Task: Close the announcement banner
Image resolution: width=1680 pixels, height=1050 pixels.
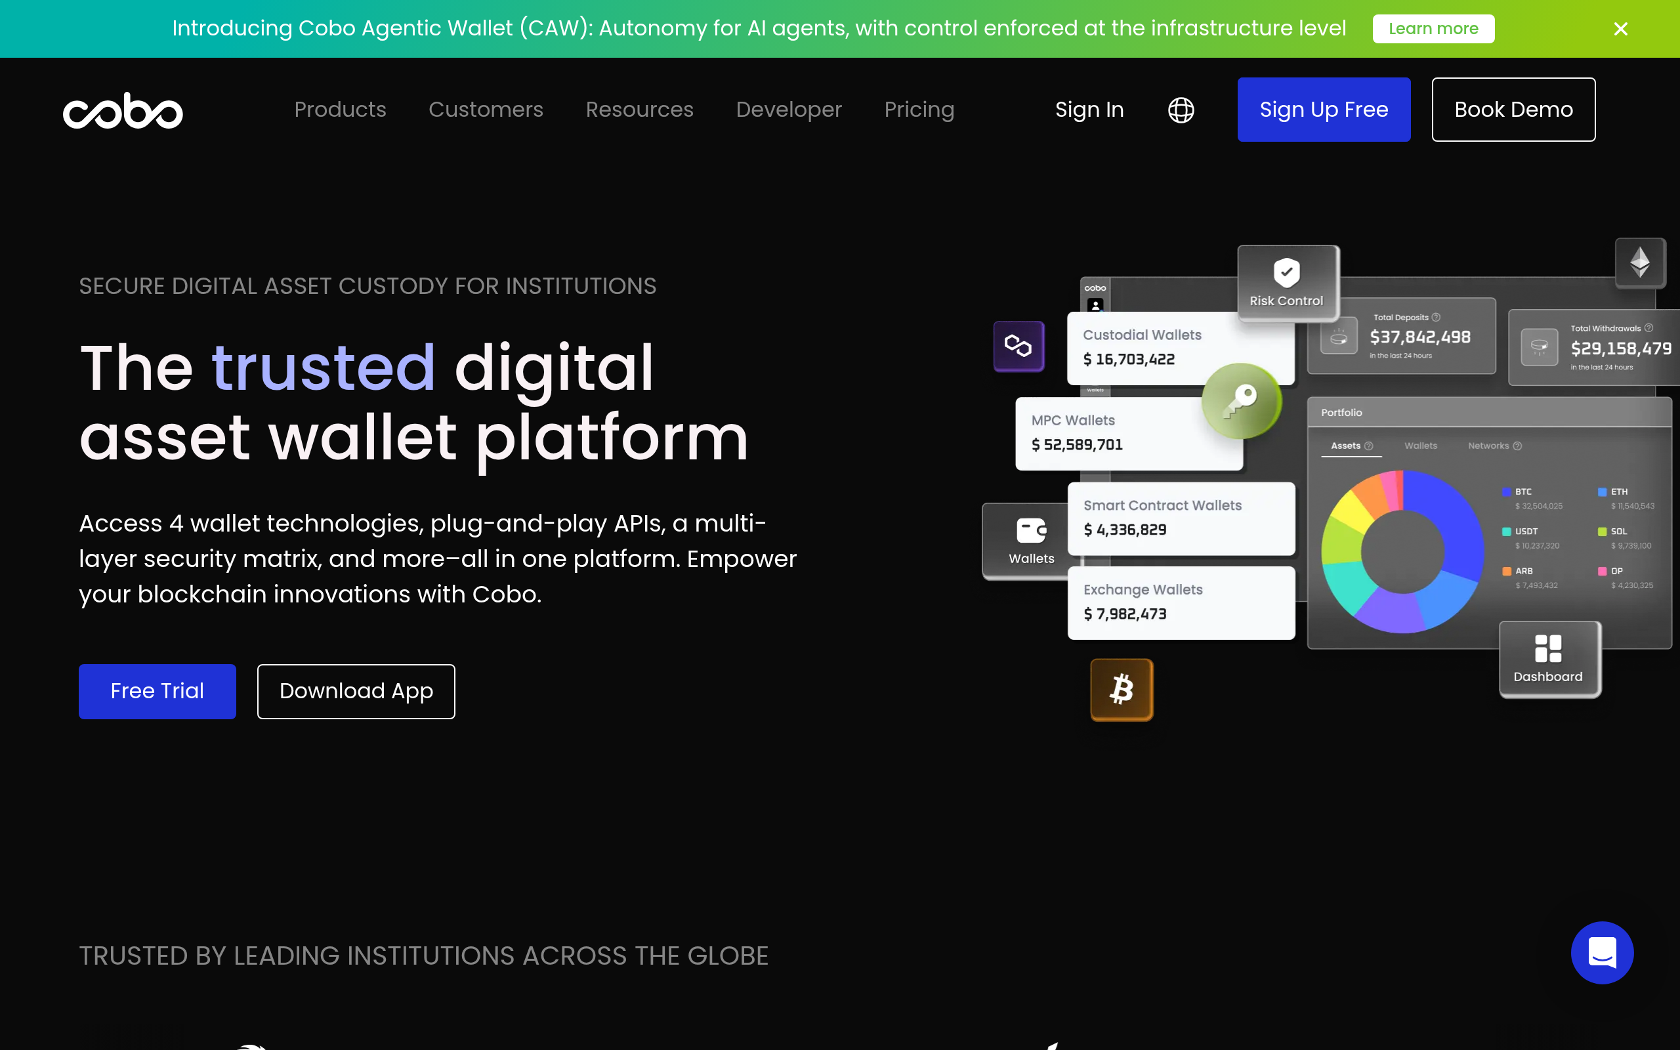Action: pos(1620,28)
